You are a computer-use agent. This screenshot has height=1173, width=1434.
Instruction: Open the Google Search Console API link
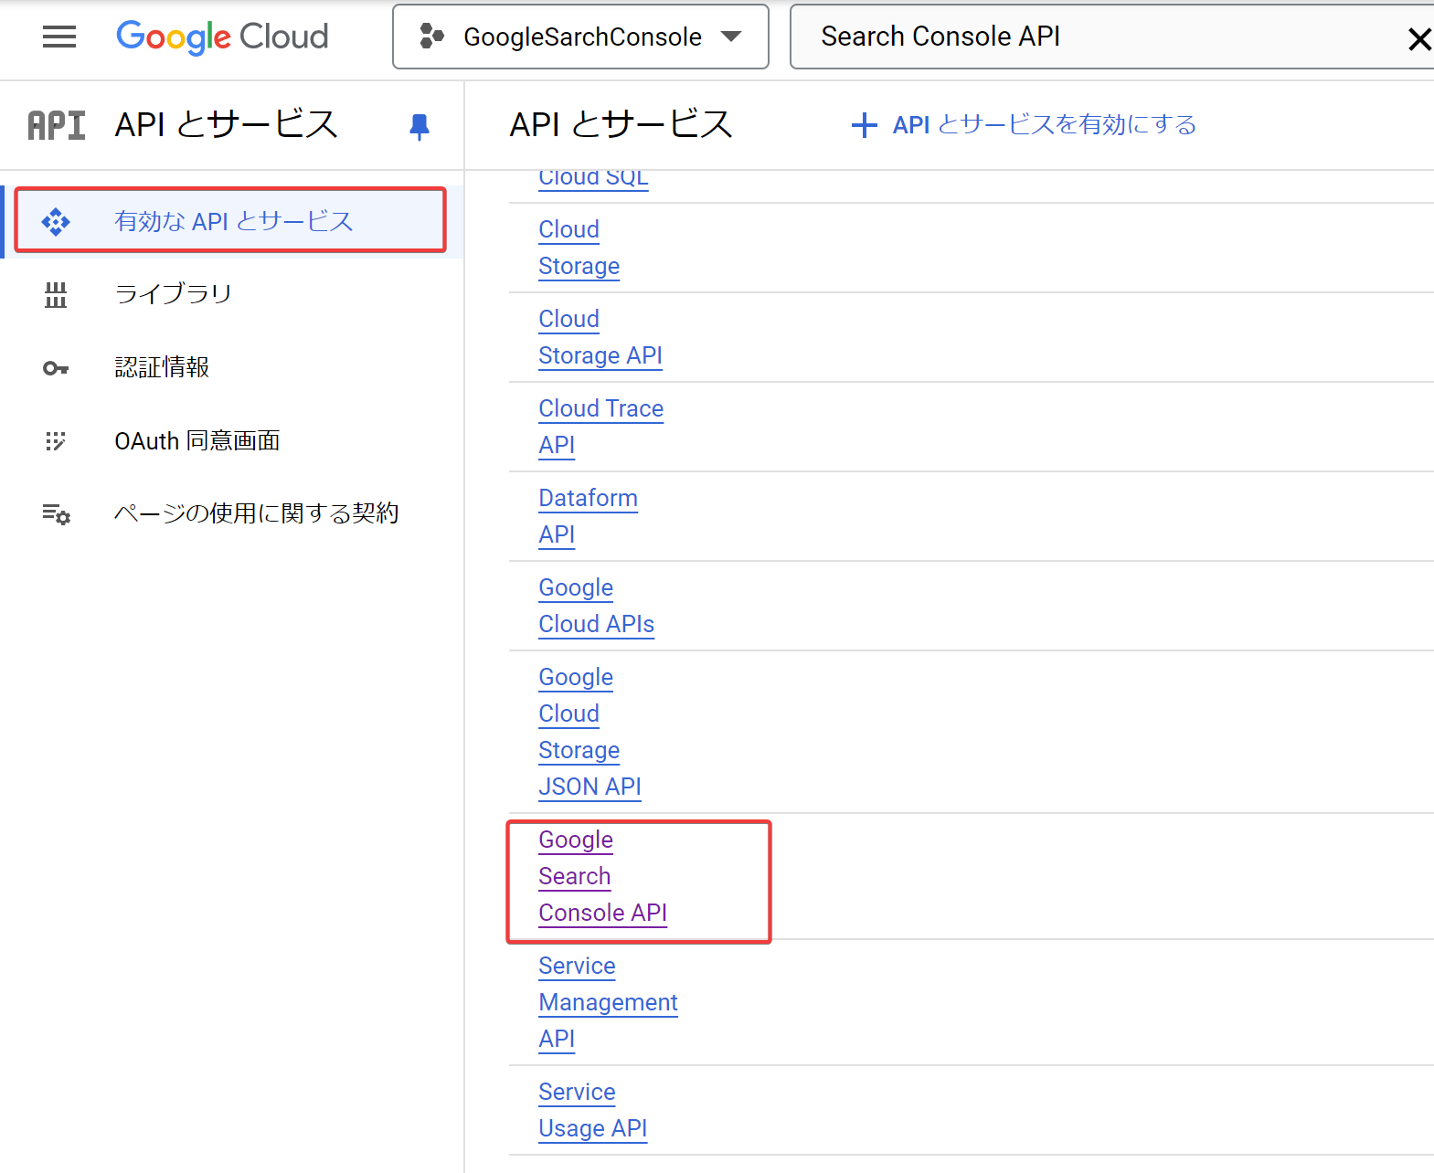click(x=602, y=876)
